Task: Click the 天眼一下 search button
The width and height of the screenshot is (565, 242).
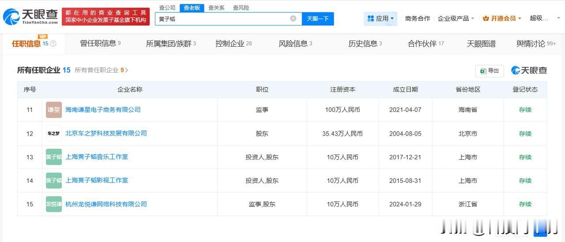Action: pos(318,18)
